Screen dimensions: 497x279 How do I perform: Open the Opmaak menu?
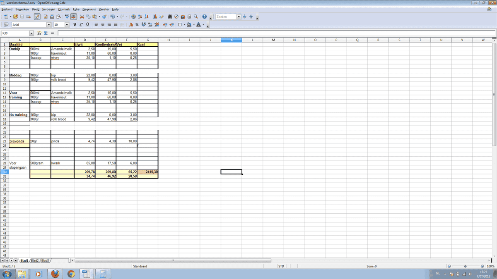[64, 9]
